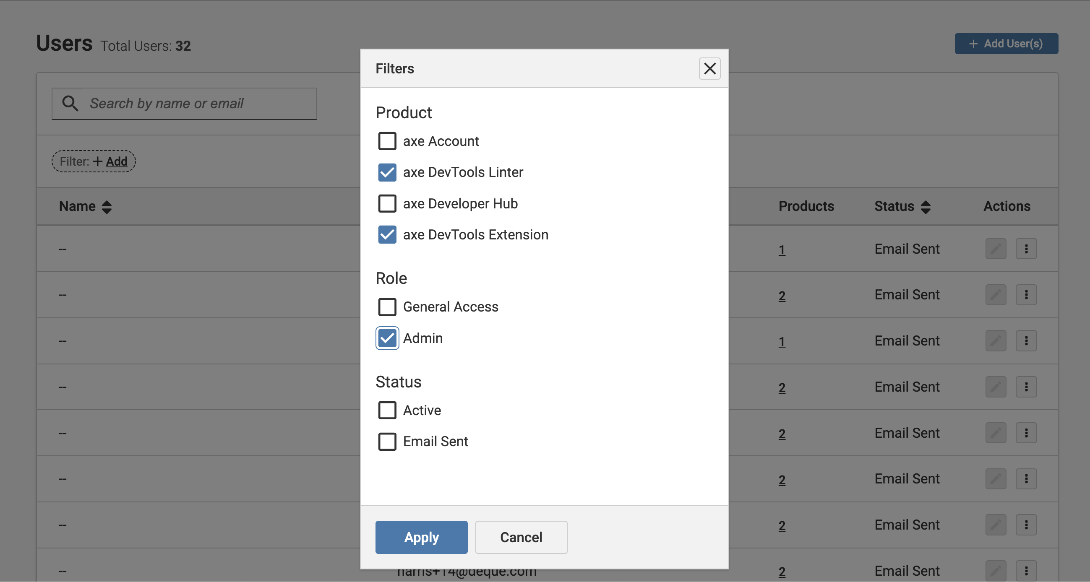Check the Active status filter

click(x=387, y=410)
